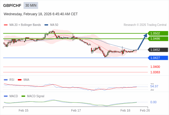Click the MA 50 blue legend swatch
Image resolution: width=169 pixels, height=115 pixels.
click(x=46, y=25)
